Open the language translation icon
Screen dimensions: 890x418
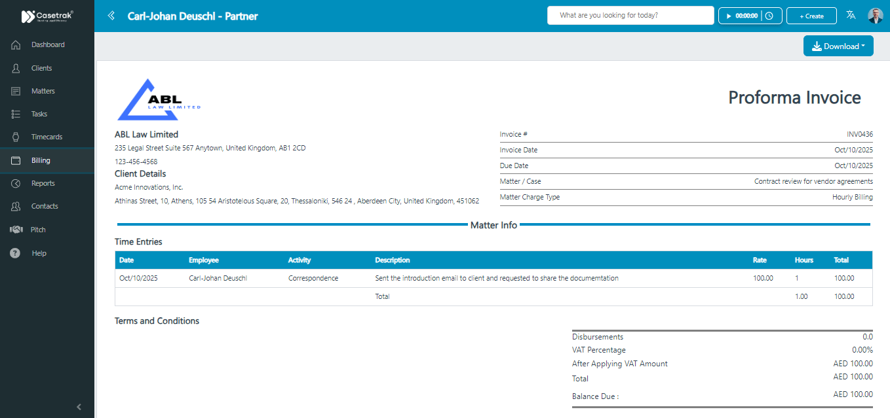tap(851, 16)
